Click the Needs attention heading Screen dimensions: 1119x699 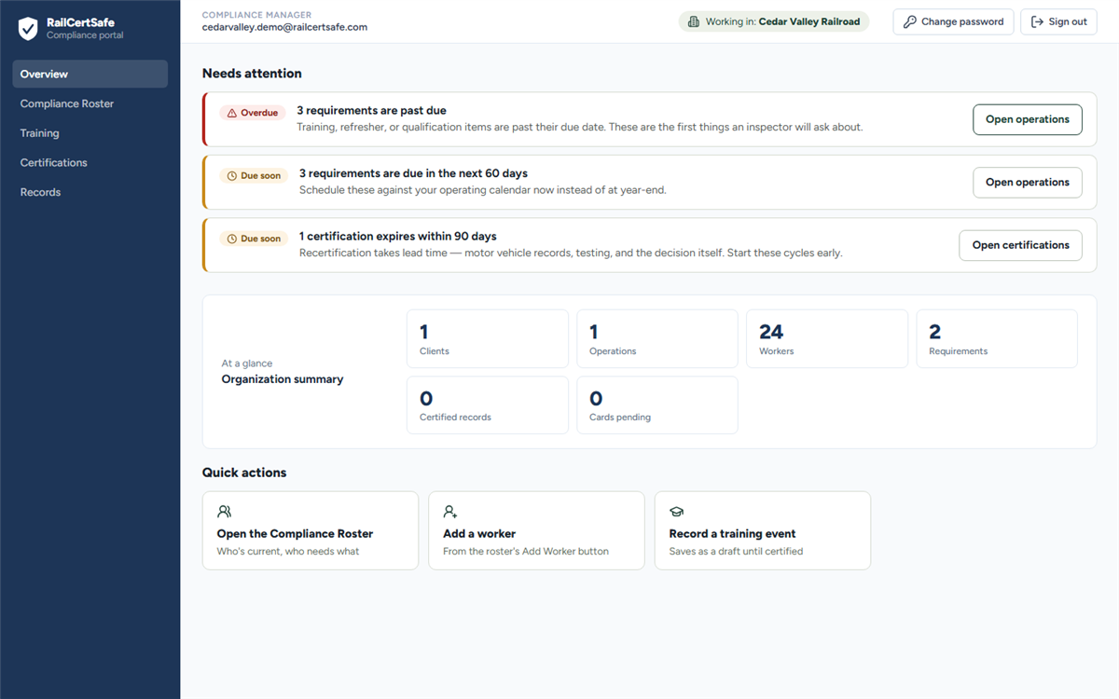tap(252, 74)
